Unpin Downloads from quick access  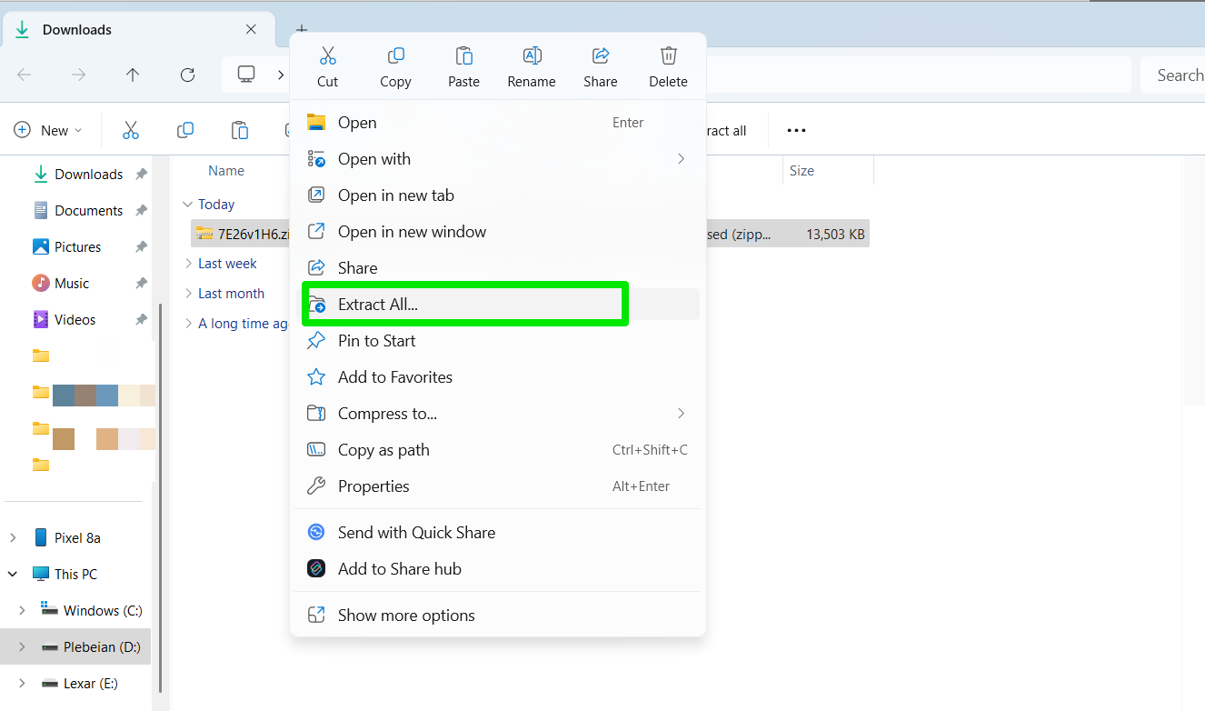point(141,175)
